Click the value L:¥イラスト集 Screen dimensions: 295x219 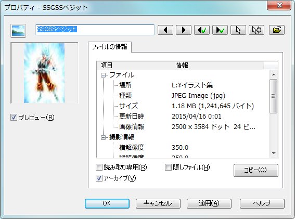pyautogui.click(x=192, y=85)
